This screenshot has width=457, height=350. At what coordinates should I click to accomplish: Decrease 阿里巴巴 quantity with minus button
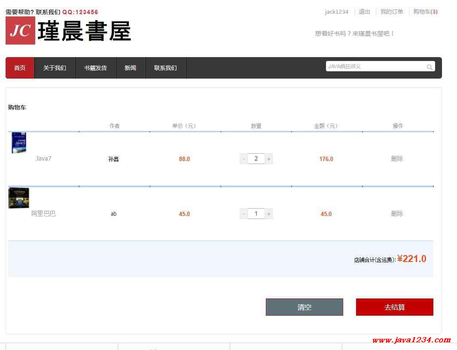pyautogui.click(x=244, y=214)
